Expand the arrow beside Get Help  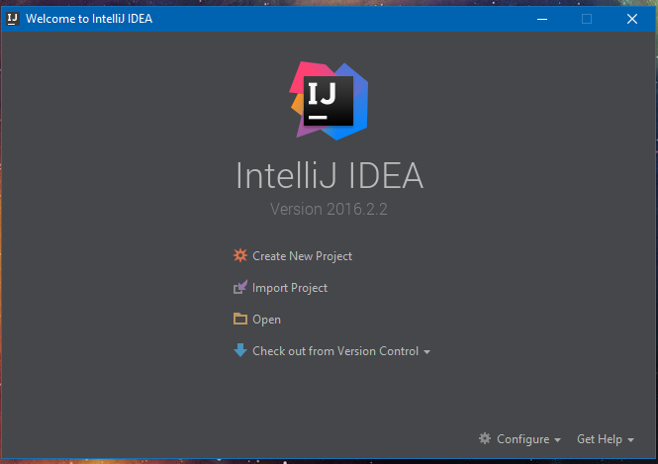tap(630, 440)
